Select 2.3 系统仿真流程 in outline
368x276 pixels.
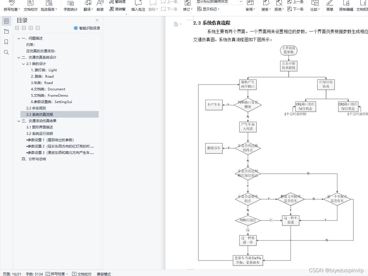60,115
